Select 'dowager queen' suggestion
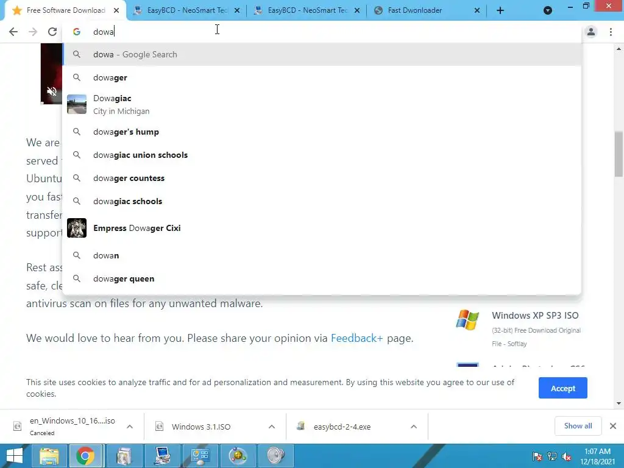 (322, 278)
